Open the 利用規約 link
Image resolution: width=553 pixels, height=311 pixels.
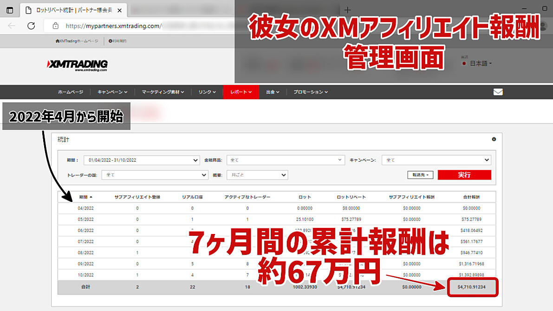click(x=117, y=41)
